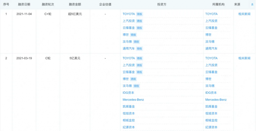Open 淡马锡 investor link in the C+轮 row
Image resolution: width=256 pixels, height=131 pixels.
pyautogui.click(x=127, y=42)
